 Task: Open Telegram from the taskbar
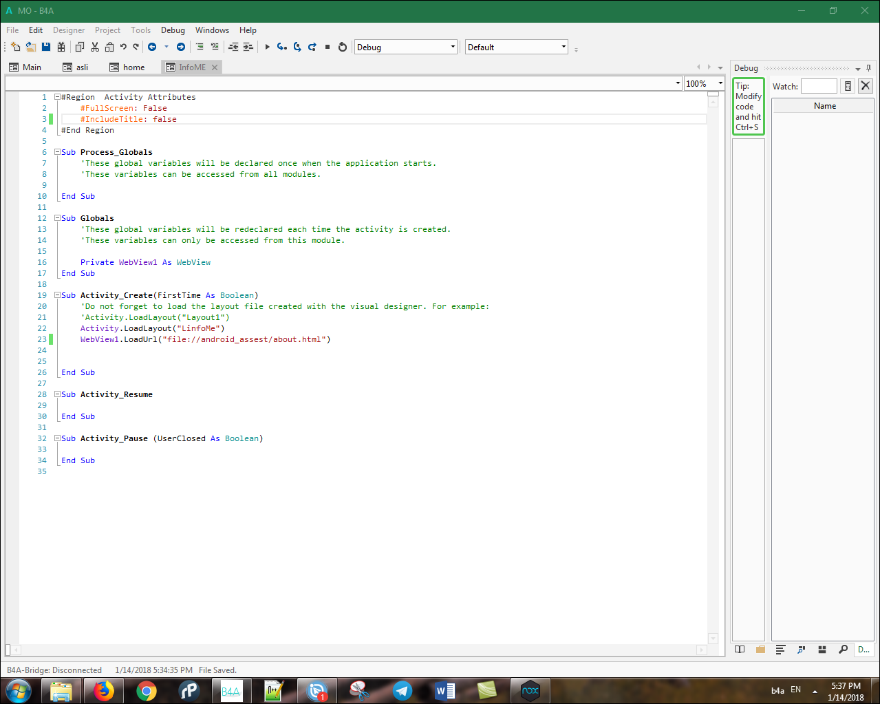pyautogui.click(x=403, y=690)
